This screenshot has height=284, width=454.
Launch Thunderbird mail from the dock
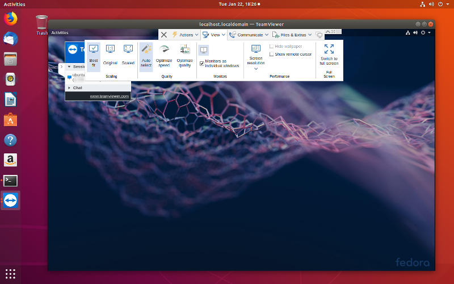point(10,39)
